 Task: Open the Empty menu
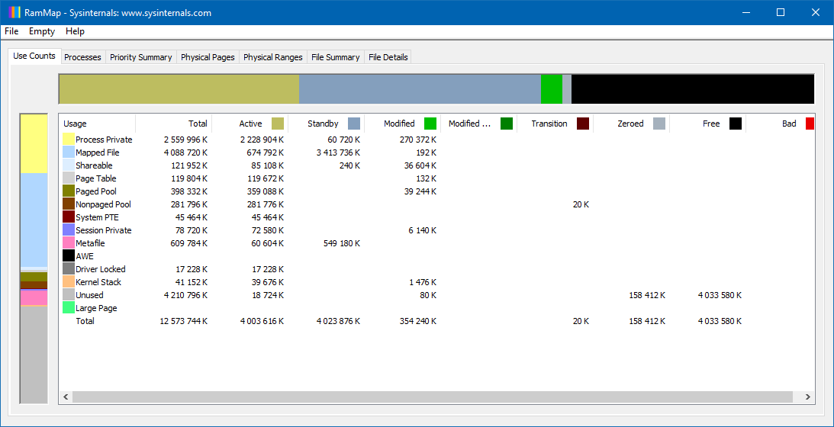(42, 31)
